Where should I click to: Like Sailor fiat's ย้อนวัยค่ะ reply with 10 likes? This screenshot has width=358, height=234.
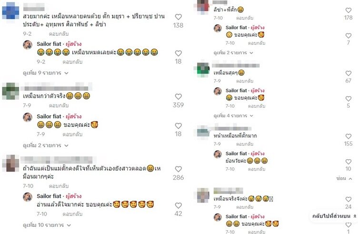(348, 162)
